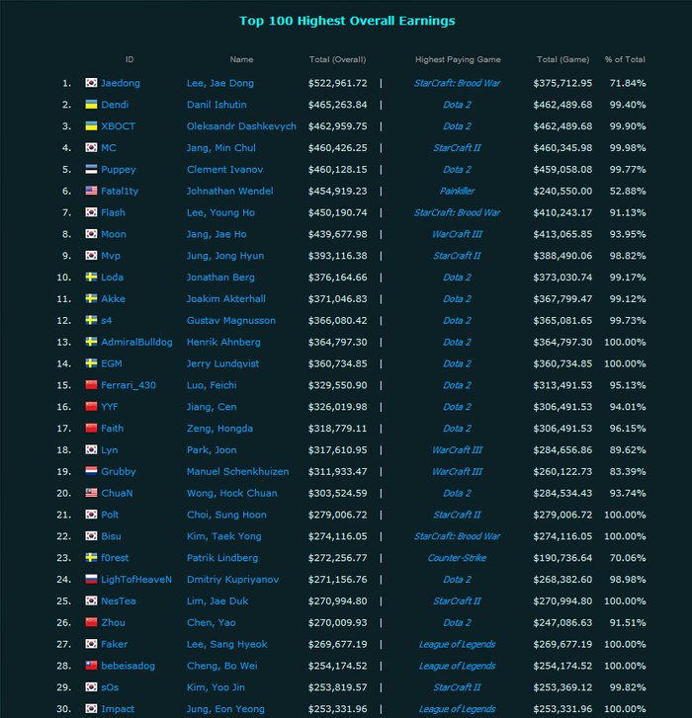Open AdmiralBulldog's player profile link

click(136, 342)
